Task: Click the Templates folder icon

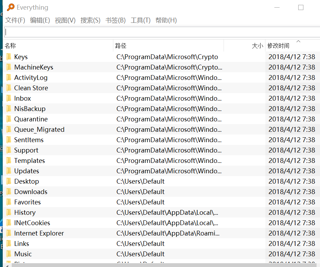Action: [x=9, y=161]
